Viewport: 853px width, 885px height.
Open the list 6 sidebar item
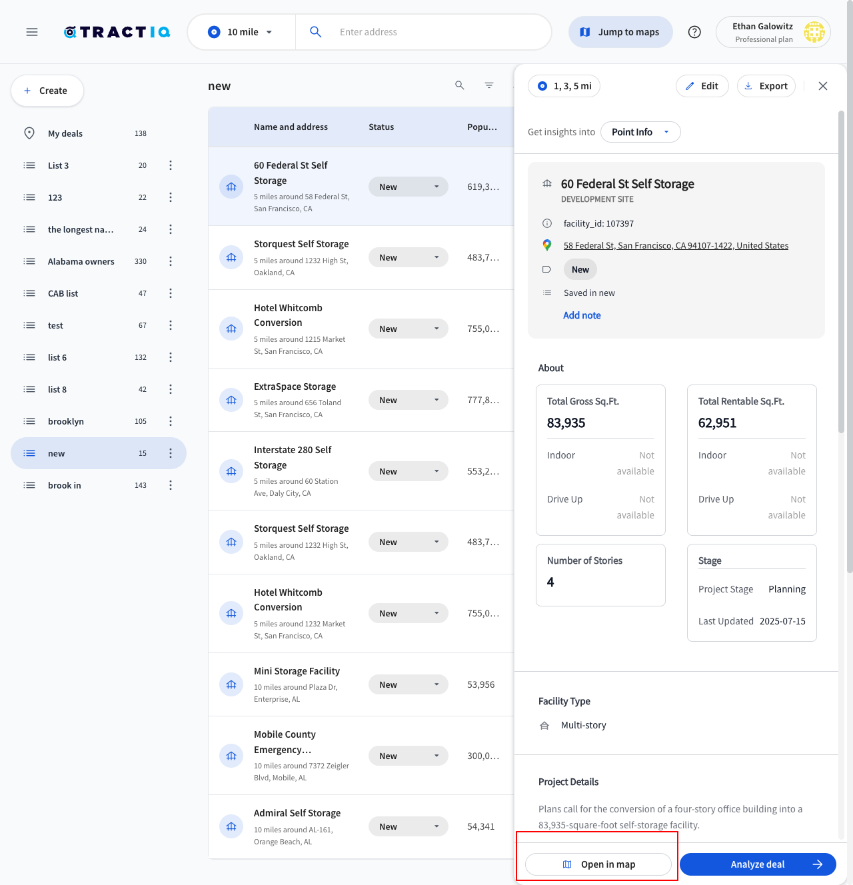pyautogui.click(x=57, y=357)
